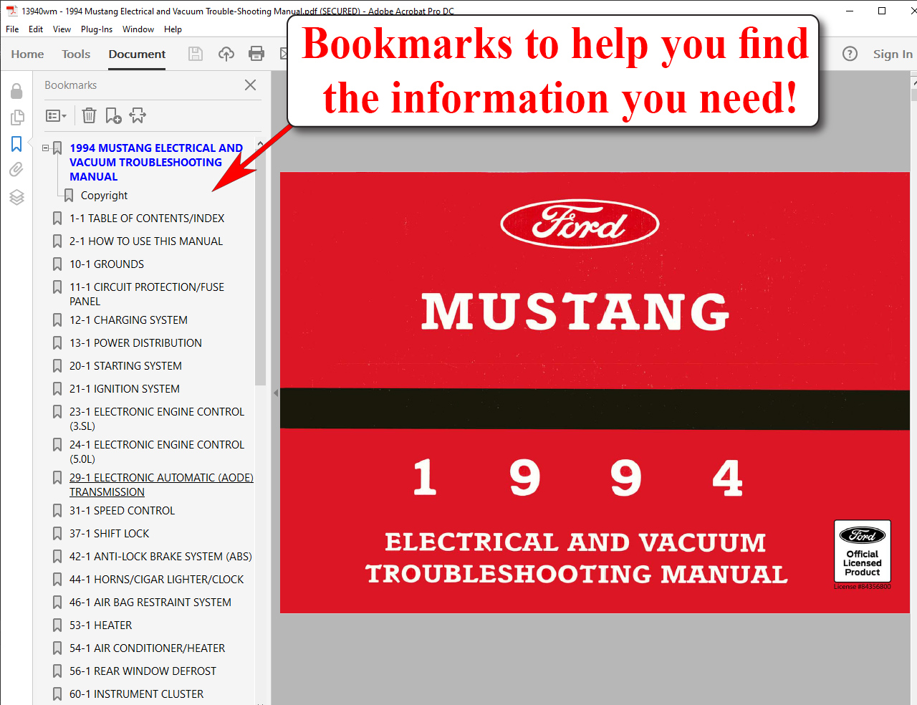
Task: Delete selected bookmark with trash icon
Action: tap(89, 115)
